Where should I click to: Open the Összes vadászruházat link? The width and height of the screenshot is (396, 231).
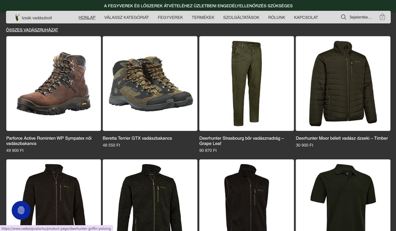point(32,30)
